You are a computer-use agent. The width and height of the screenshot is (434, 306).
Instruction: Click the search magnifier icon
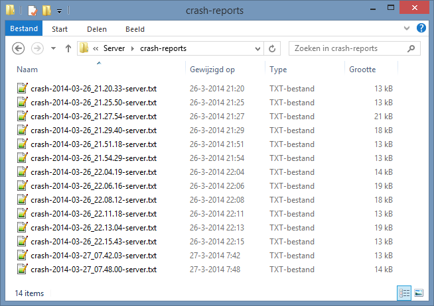pyautogui.click(x=412, y=48)
